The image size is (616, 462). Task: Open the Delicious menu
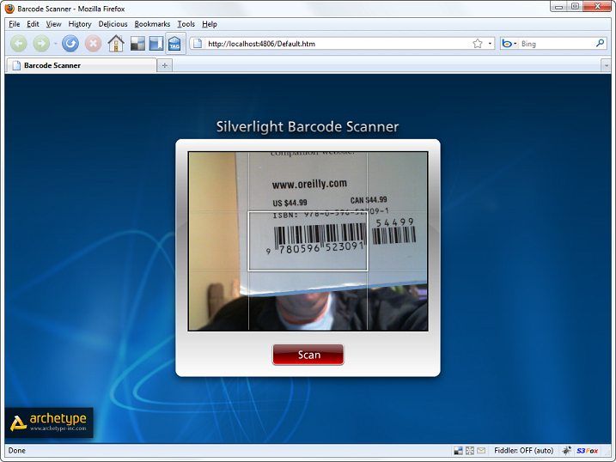pyautogui.click(x=113, y=24)
